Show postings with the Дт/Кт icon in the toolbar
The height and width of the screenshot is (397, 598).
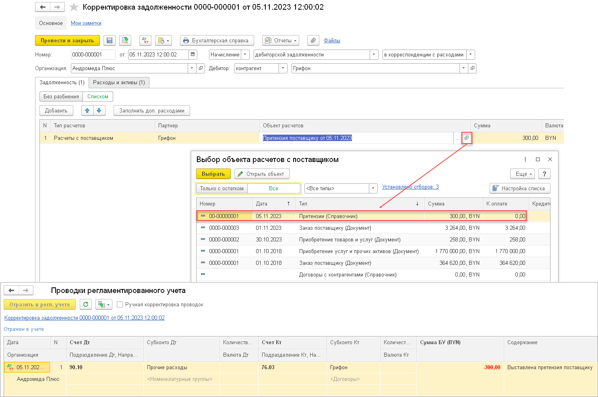[145, 40]
